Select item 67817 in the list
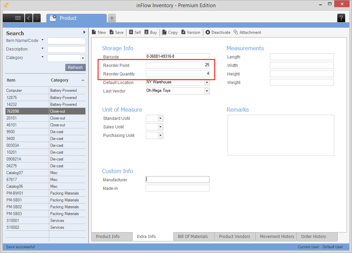 tap(45, 179)
